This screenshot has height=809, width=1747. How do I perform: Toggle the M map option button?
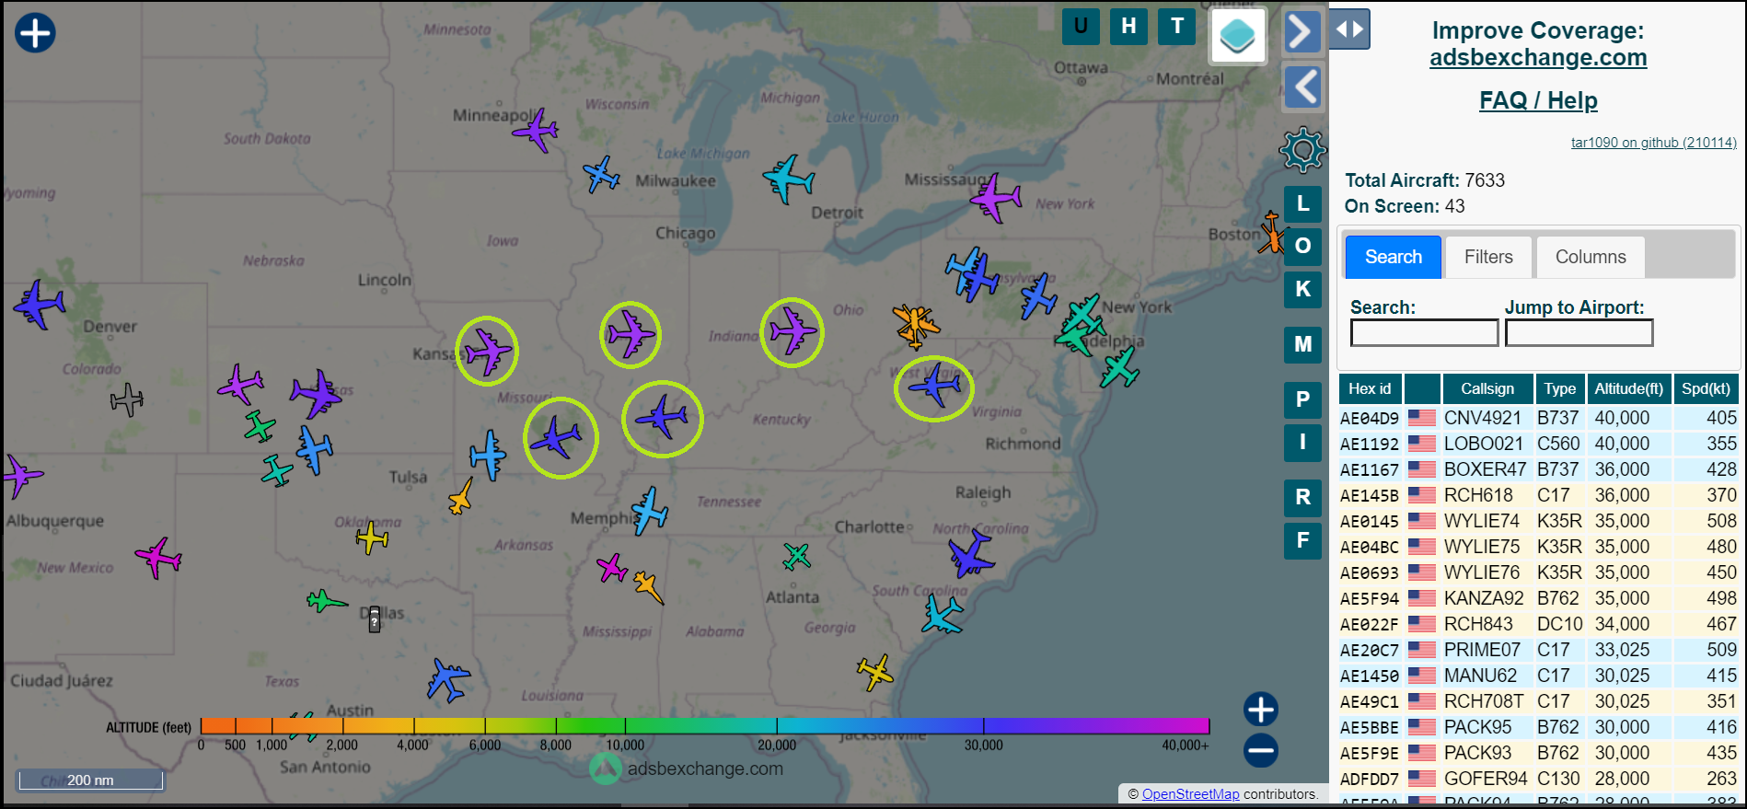click(x=1302, y=344)
